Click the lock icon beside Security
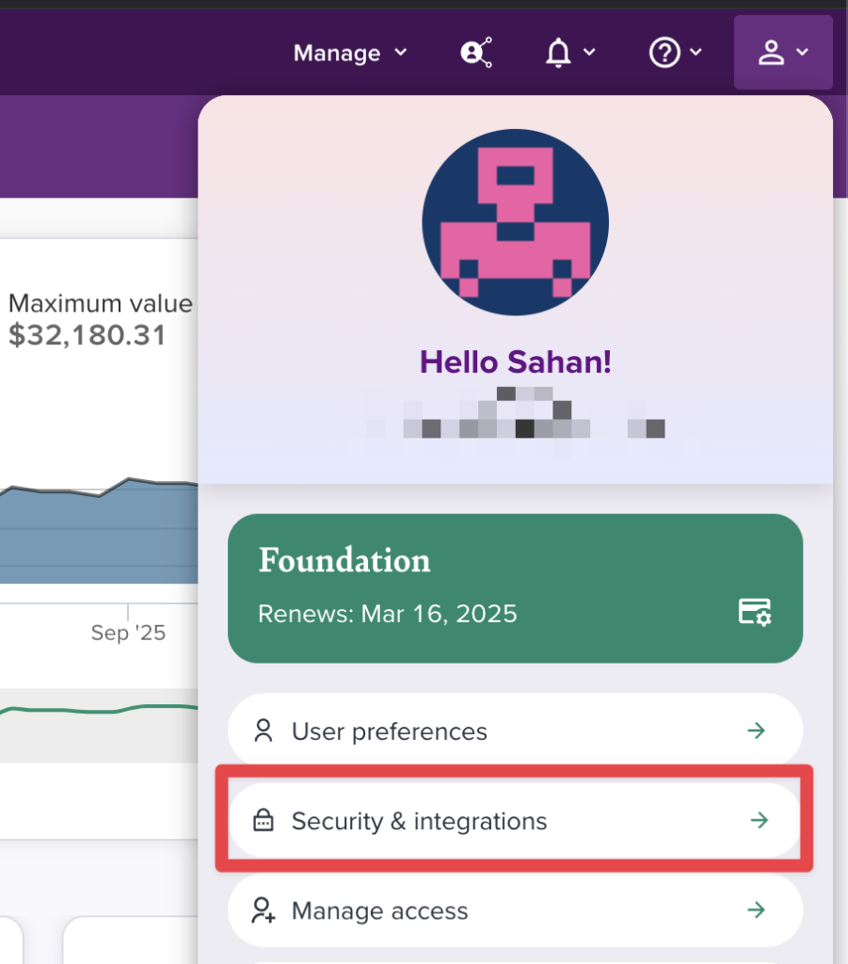The image size is (848, 964). 264,821
